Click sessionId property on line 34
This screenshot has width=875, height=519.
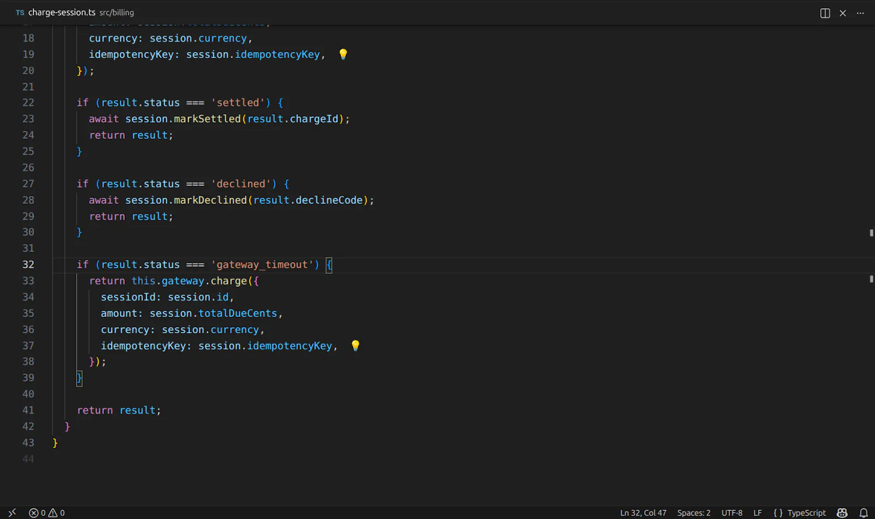[x=128, y=297]
